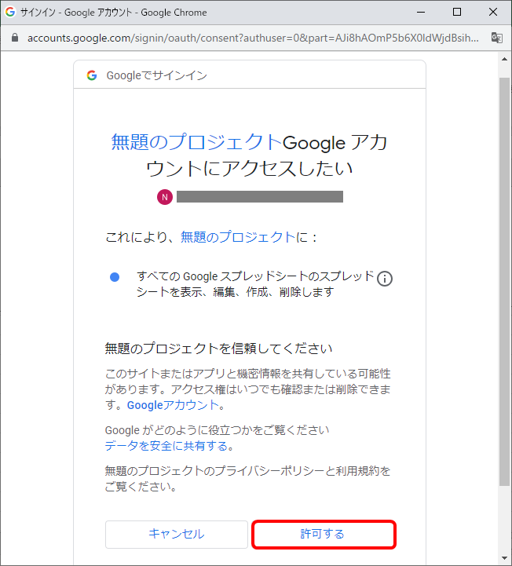Open the info icon next to spreadsheet permission
The height and width of the screenshot is (566, 512).
coord(385,279)
